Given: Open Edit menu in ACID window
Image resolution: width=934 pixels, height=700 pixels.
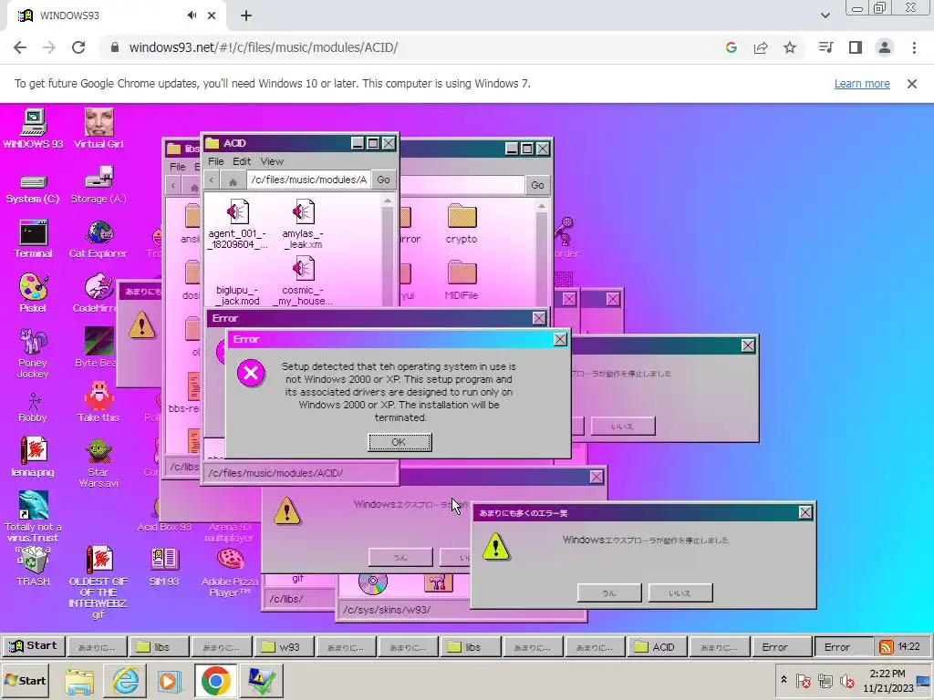Looking at the screenshot, I should point(241,161).
